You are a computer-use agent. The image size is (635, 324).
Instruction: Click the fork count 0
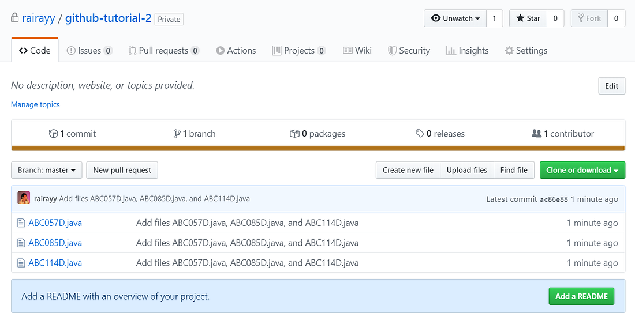(616, 18)
